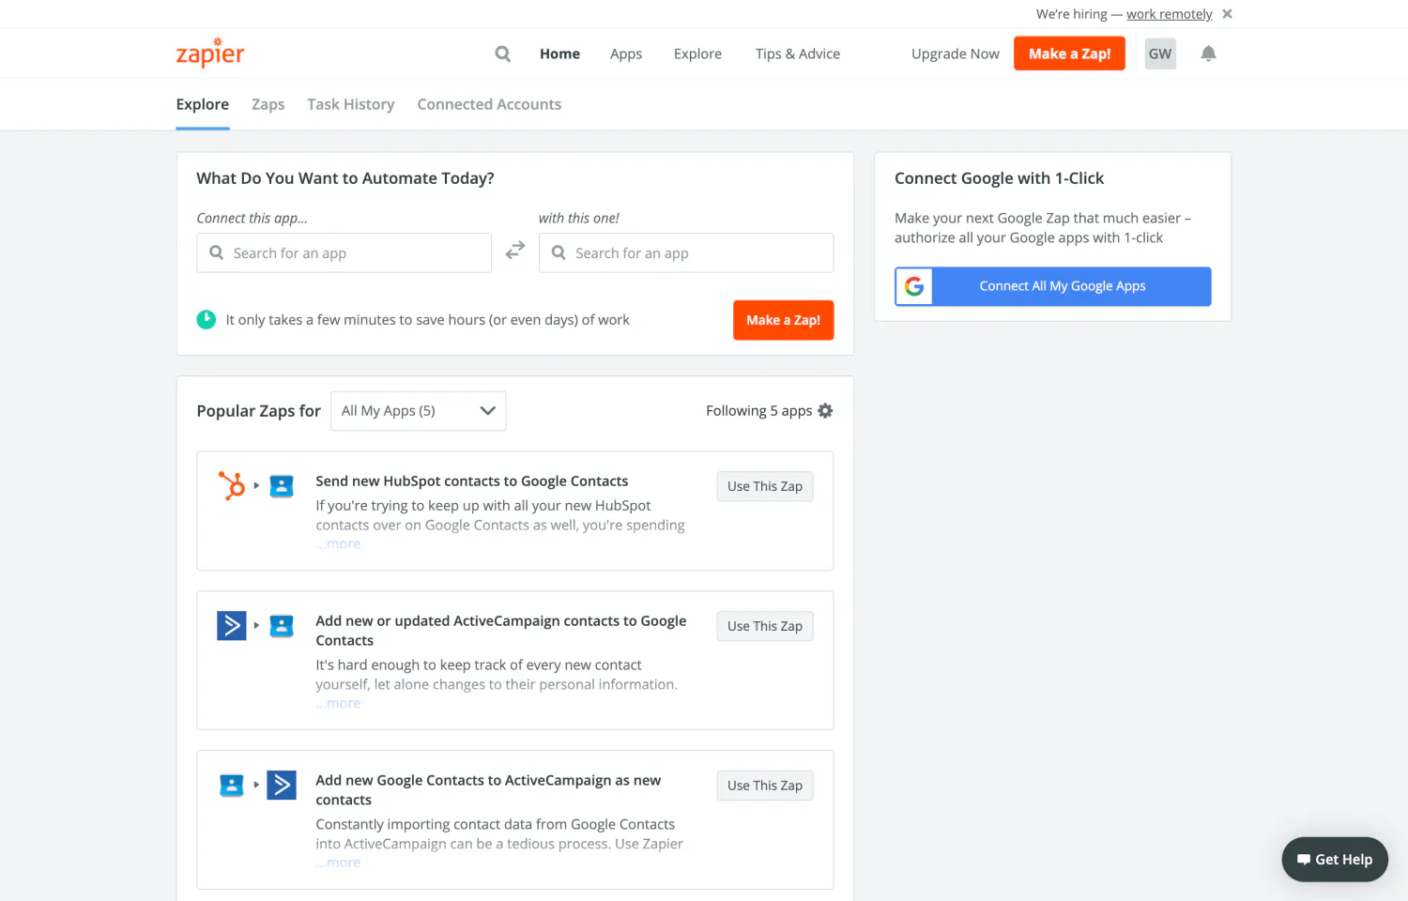Viewport: 1408px width, 901px height.
Task: Open Tips & Advice menu
Action: pyautogui.click(x=798, y=53)
